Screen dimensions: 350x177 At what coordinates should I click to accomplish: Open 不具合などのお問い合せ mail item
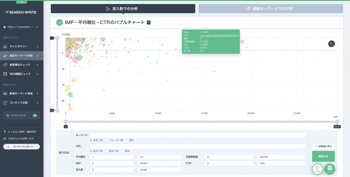tap(18, 138)
